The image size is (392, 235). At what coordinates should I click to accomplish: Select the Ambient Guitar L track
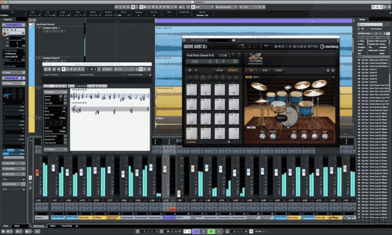coord(51,28)
